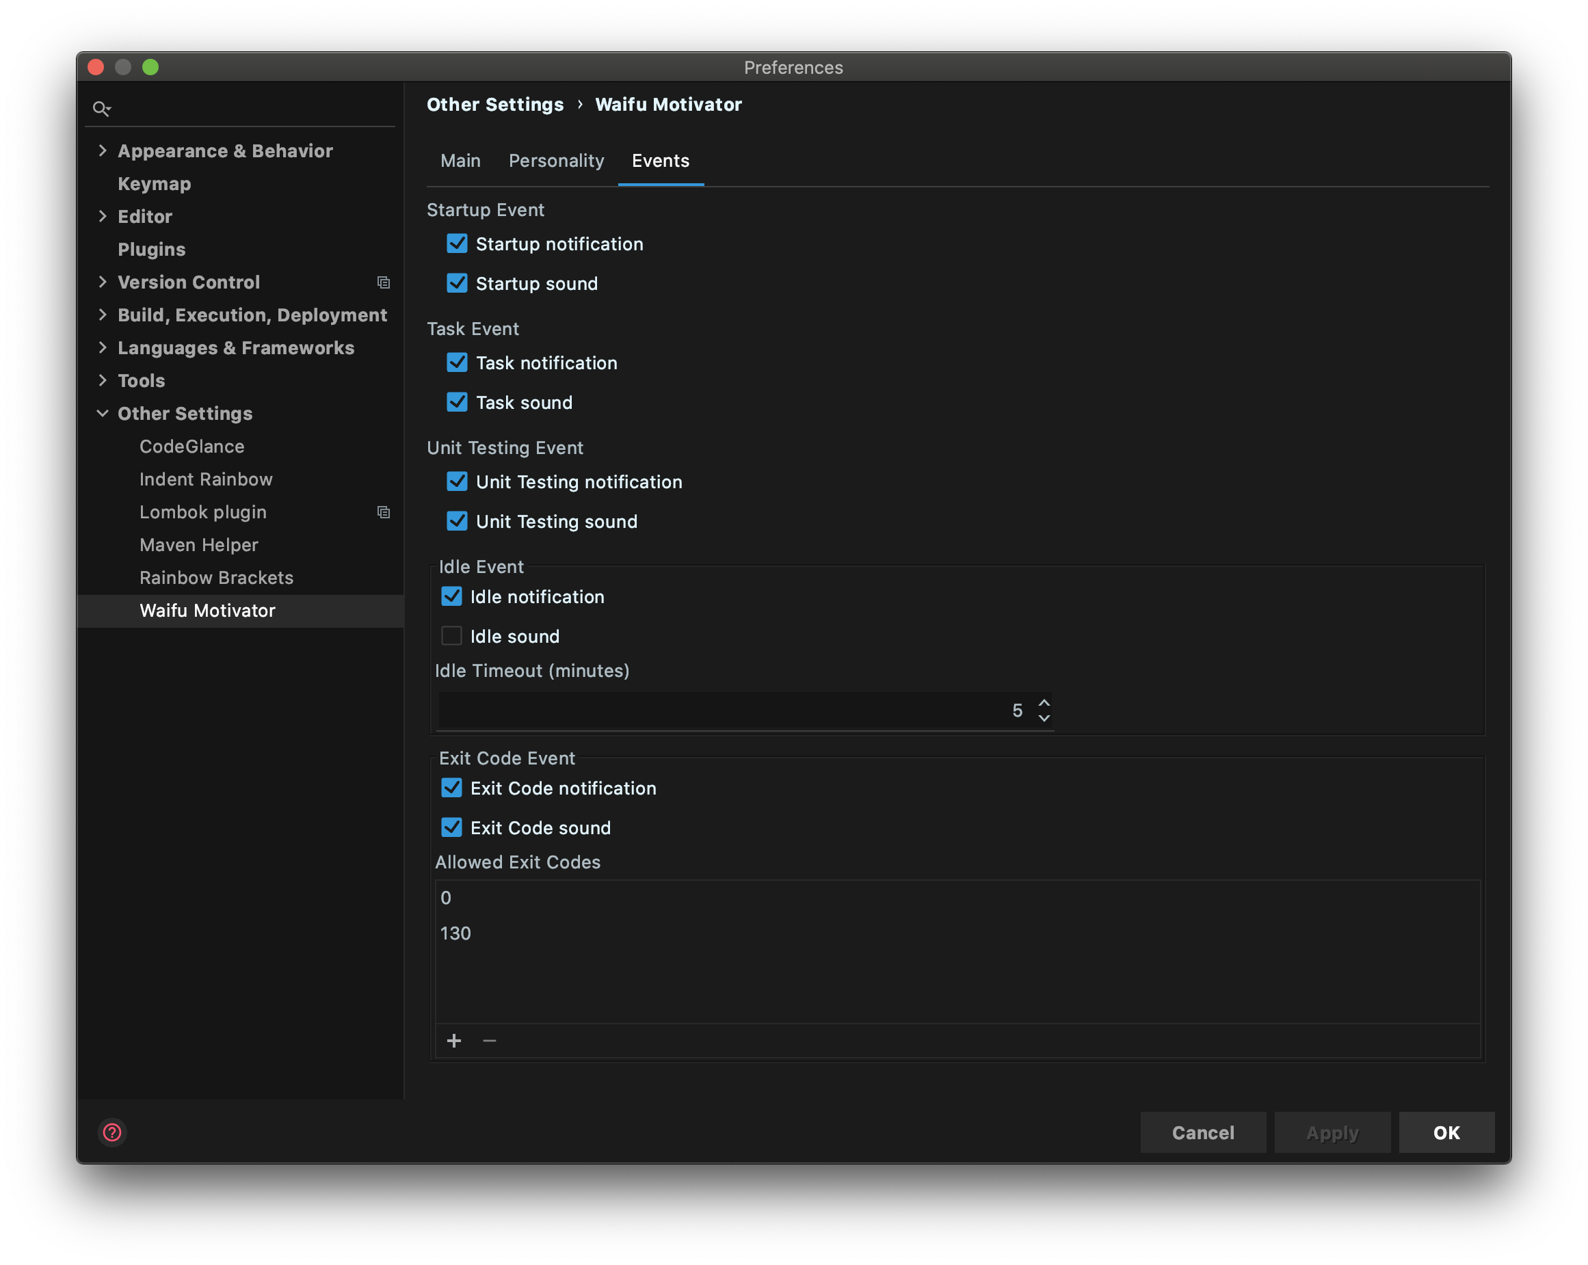This screenshot has height=1265, width=1588.
Task: Enable the Idle sound checkbox
Action: (x=451, y=636)
